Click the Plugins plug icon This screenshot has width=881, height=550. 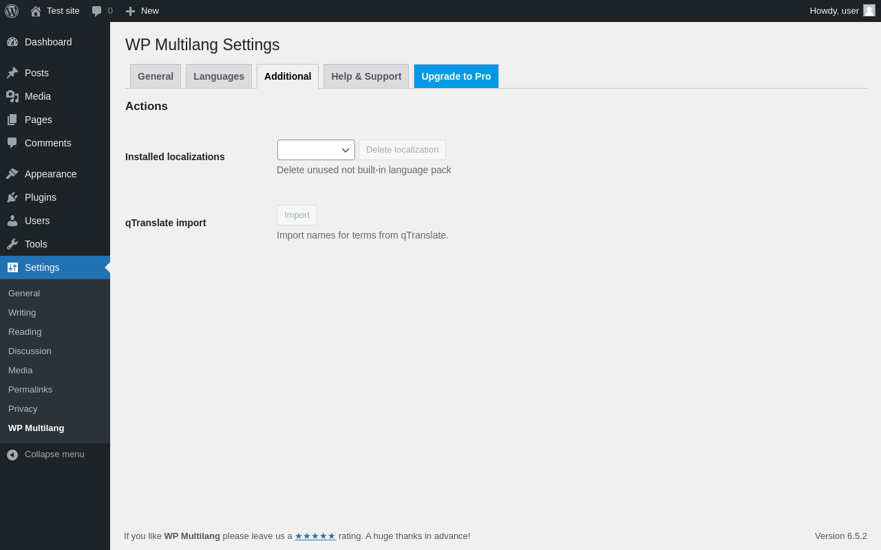12,197
